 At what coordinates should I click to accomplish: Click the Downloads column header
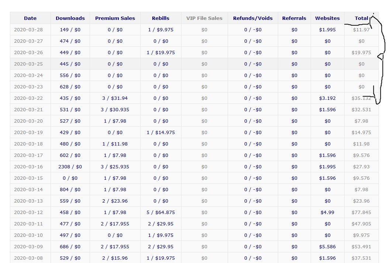(x=70, y=18)
